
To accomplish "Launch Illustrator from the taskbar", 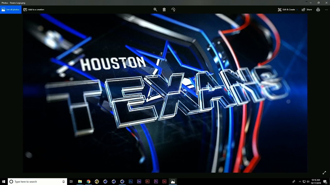I will tap(147, 181).
